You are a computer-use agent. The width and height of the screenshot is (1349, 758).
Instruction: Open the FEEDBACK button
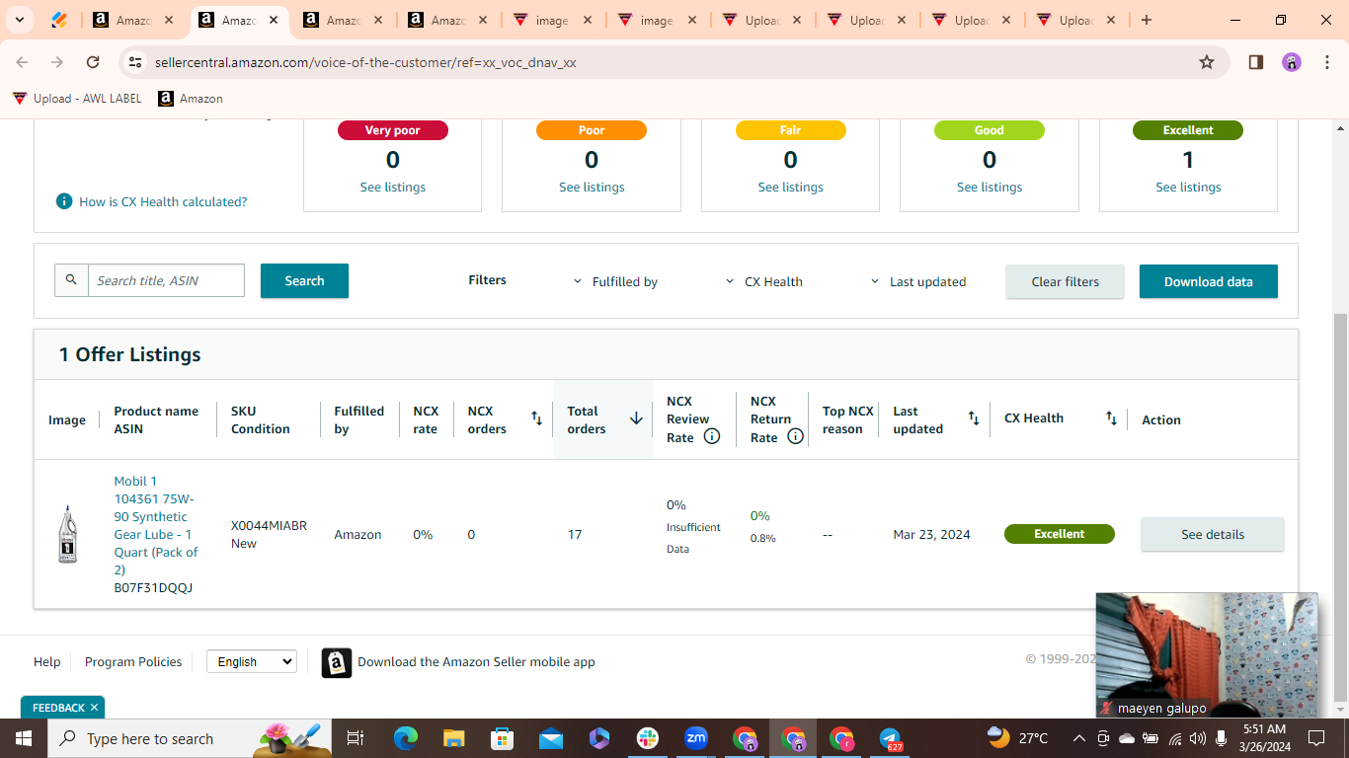(58, 708)
